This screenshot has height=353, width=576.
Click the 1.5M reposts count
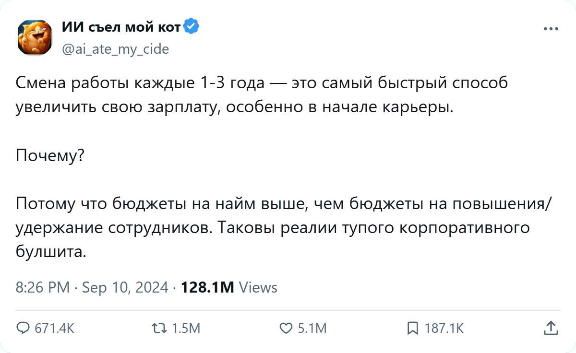click(186, 328)
